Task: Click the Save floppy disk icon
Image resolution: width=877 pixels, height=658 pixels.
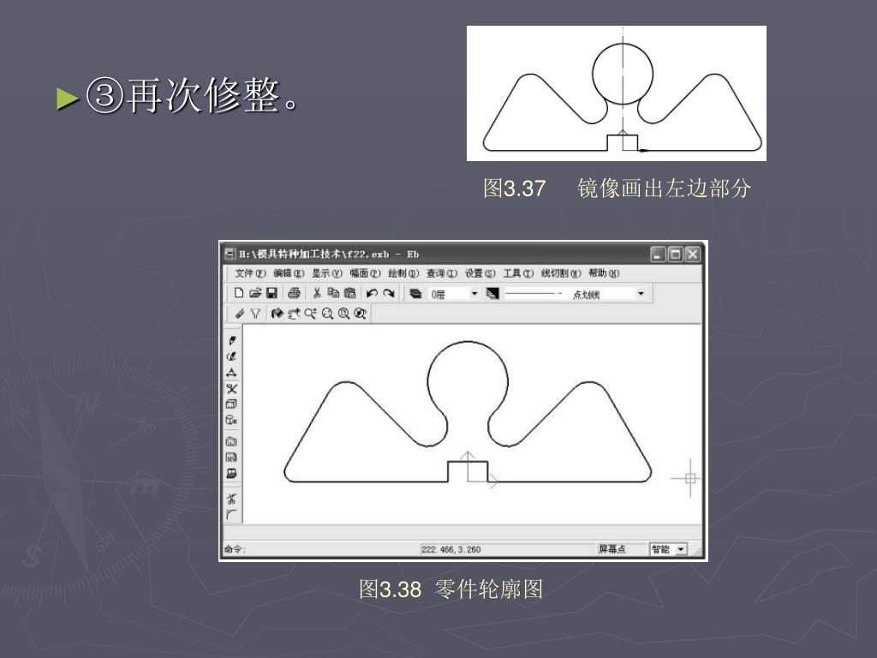Action: (271, 293)
